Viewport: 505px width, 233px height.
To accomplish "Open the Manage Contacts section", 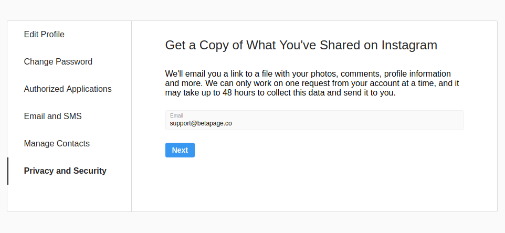I will (x=57, y=144).
